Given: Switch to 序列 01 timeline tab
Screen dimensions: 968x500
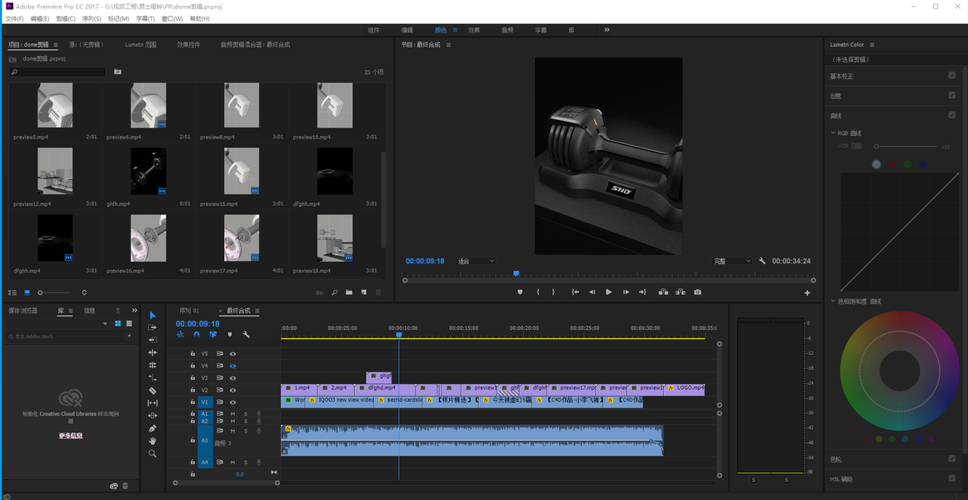Looking at the screenshot, I should pyautogui.click(x=190, y=311).
